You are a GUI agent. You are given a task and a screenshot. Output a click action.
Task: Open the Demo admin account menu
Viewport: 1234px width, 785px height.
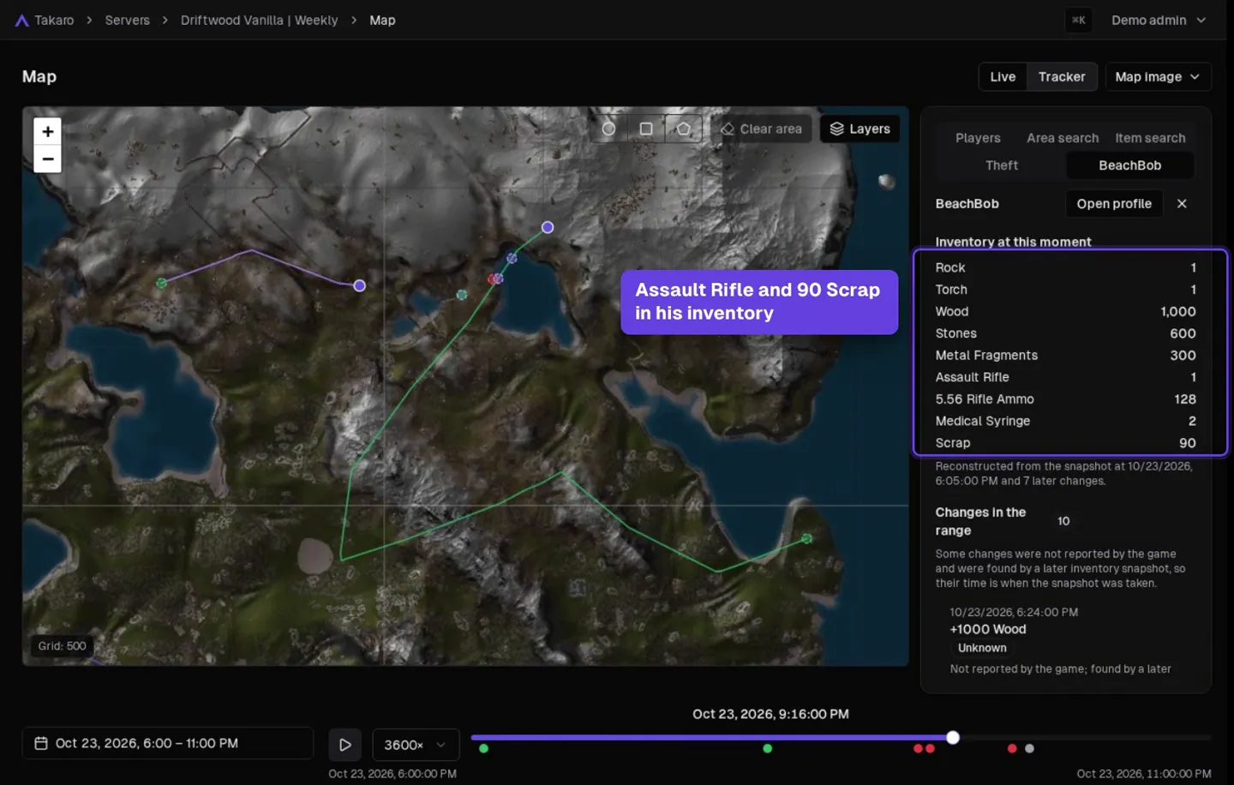[x=1159, y=20]
